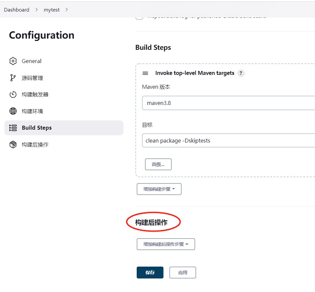Expand the 增加构建后操作步骤 dropdown button
Screen dimensions: 315x292
click(166, 244)
